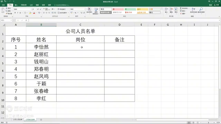
Task: Toggle right text alignment
Action: [49, 13]
